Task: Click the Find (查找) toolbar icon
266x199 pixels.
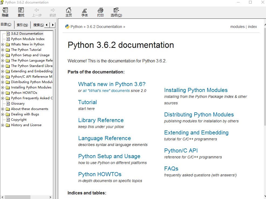Action: (21, 12)
